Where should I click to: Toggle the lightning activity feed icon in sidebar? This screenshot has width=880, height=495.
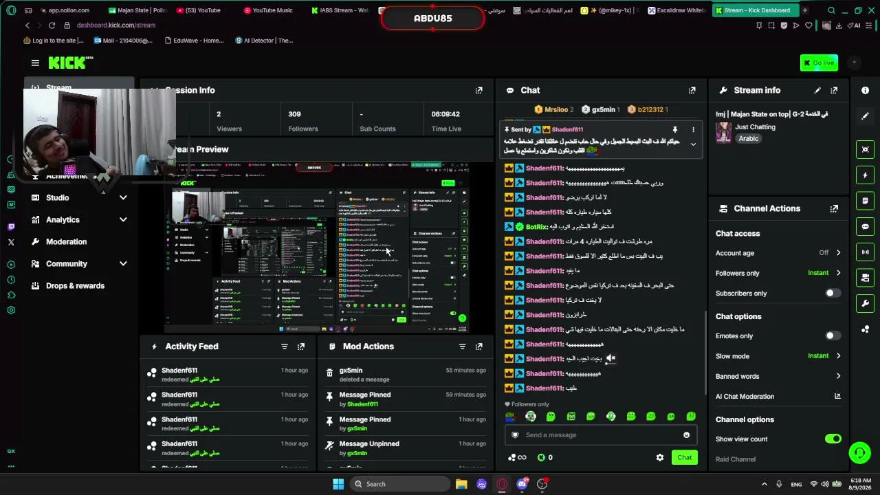[x=865, y=175]
